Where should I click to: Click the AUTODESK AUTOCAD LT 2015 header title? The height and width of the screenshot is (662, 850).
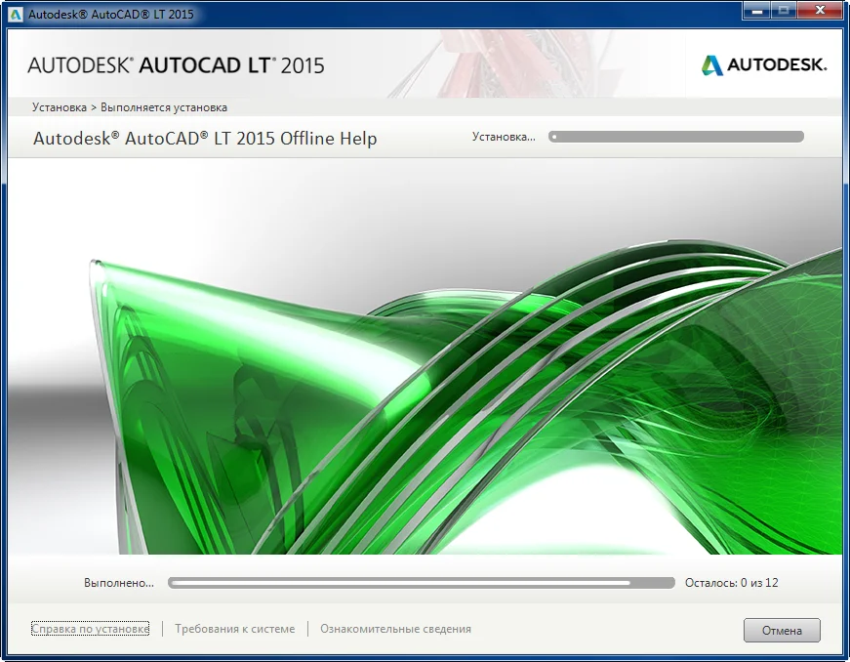176,65
